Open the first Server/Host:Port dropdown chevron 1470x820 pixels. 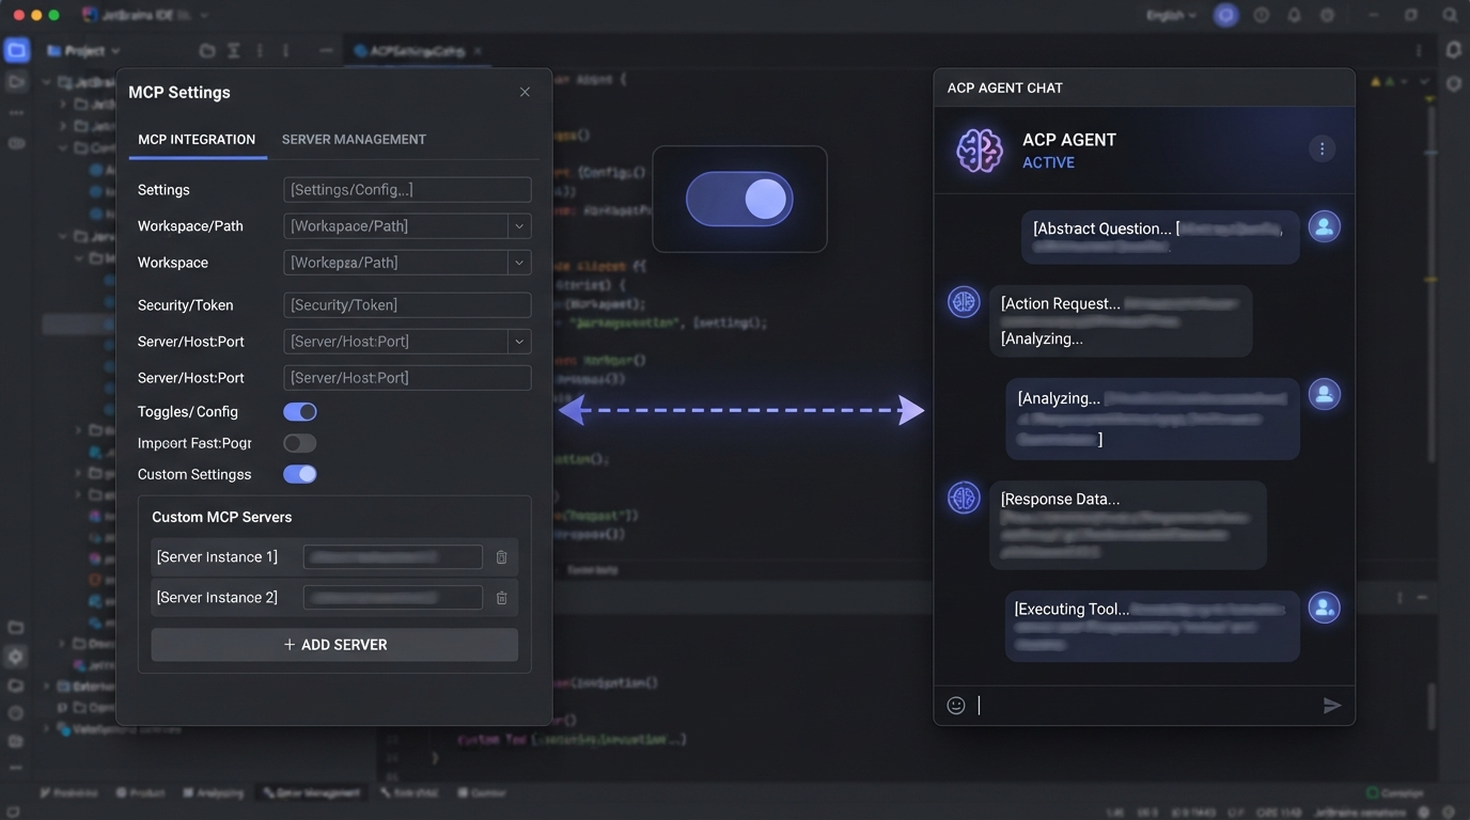(x=519, y=341)
